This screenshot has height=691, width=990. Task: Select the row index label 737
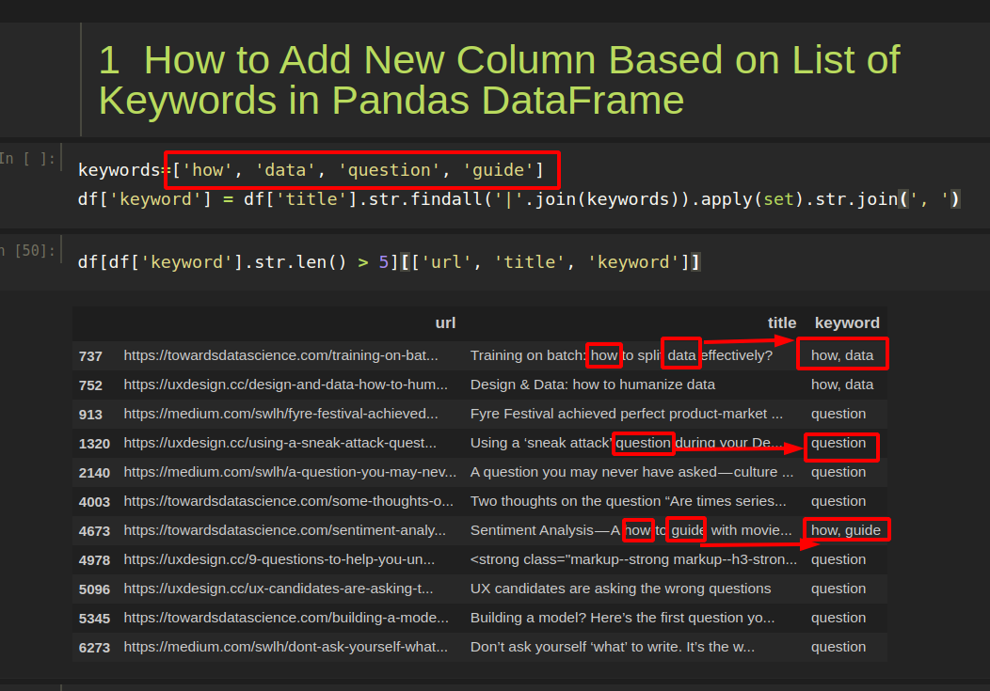pos(90,355)
